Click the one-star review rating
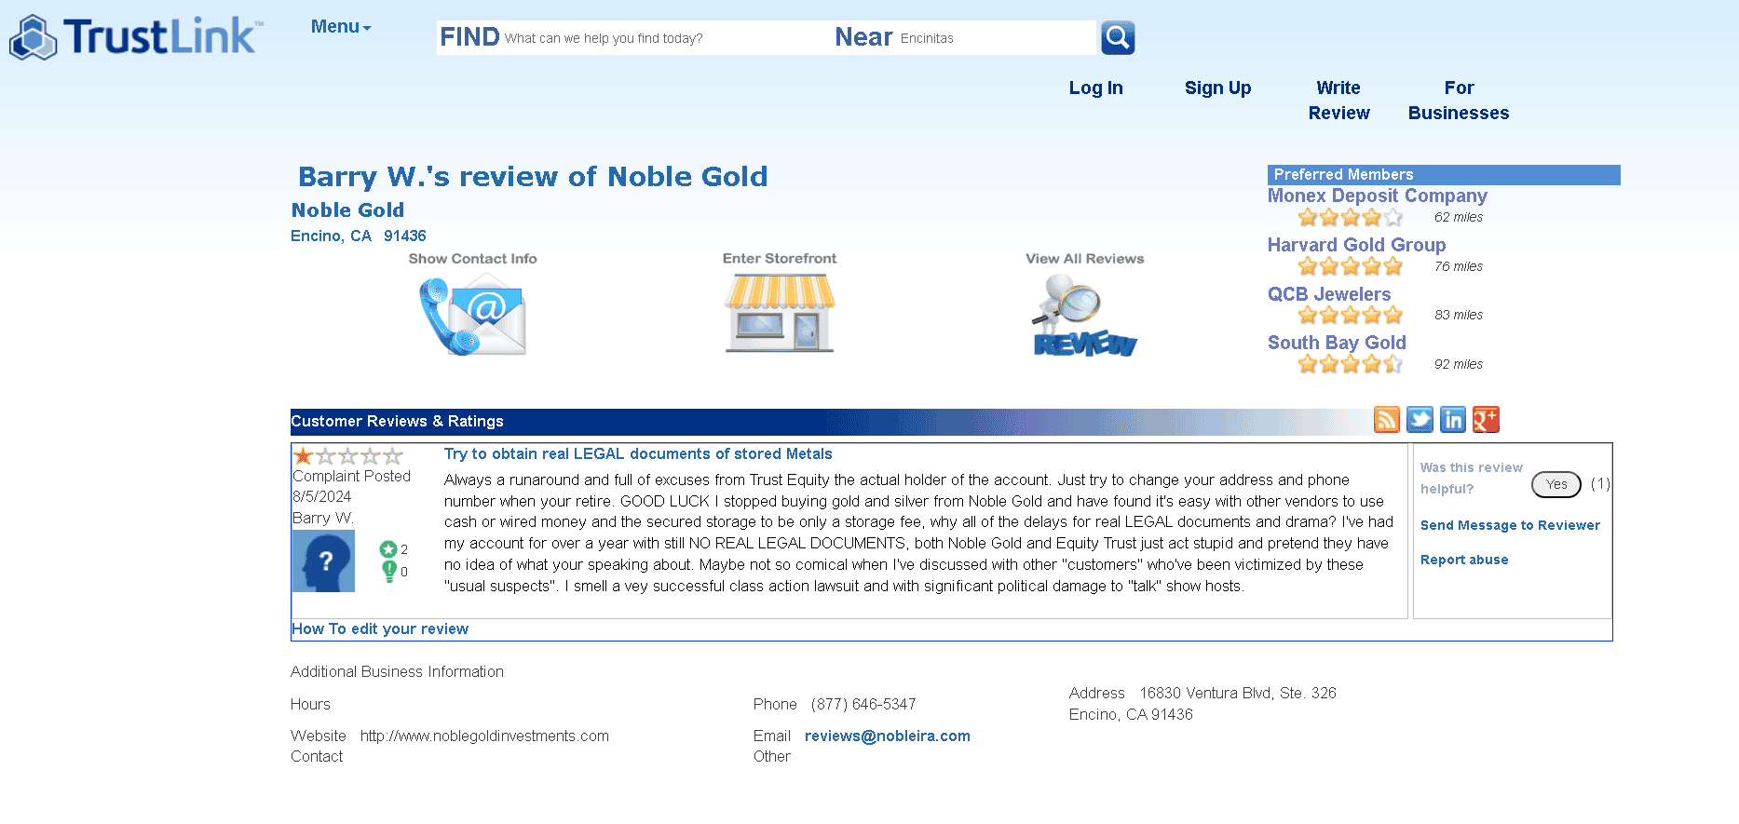The image size is (1739, 824). pyautogui.click(x=347, y=456)
